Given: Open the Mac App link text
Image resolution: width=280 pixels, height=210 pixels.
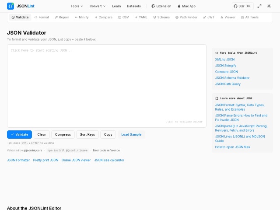Looking at the screenshot, I should pyautogui.click(x=189, y=6).
